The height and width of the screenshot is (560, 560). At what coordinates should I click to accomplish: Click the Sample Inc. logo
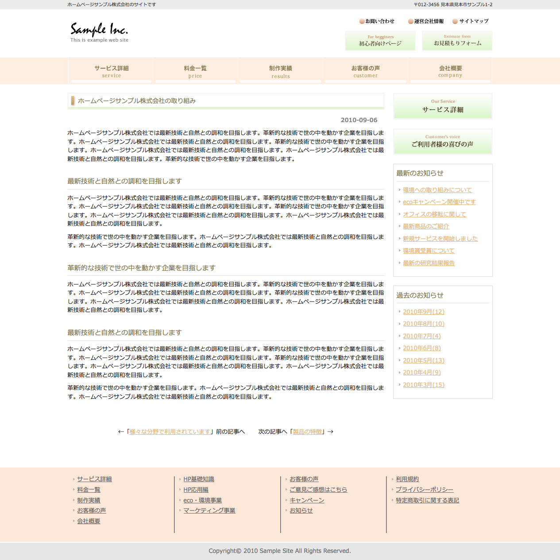(x=99, y=32)
